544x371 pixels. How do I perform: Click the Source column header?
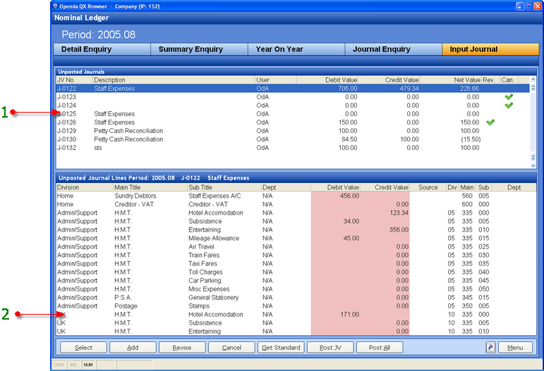click(428, 187)
